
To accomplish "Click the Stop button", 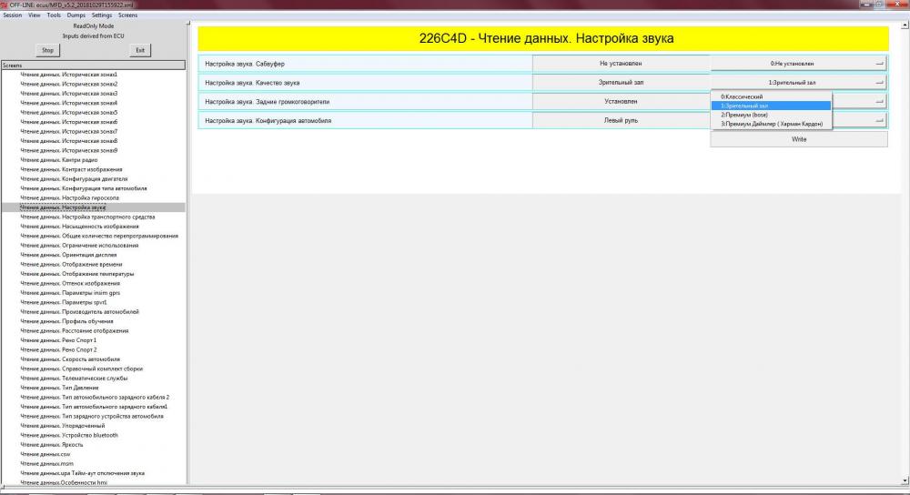I will coord(47,50).
